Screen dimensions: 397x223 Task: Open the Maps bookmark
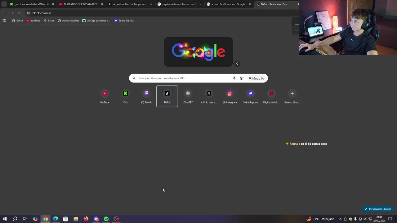pos(49,21)
